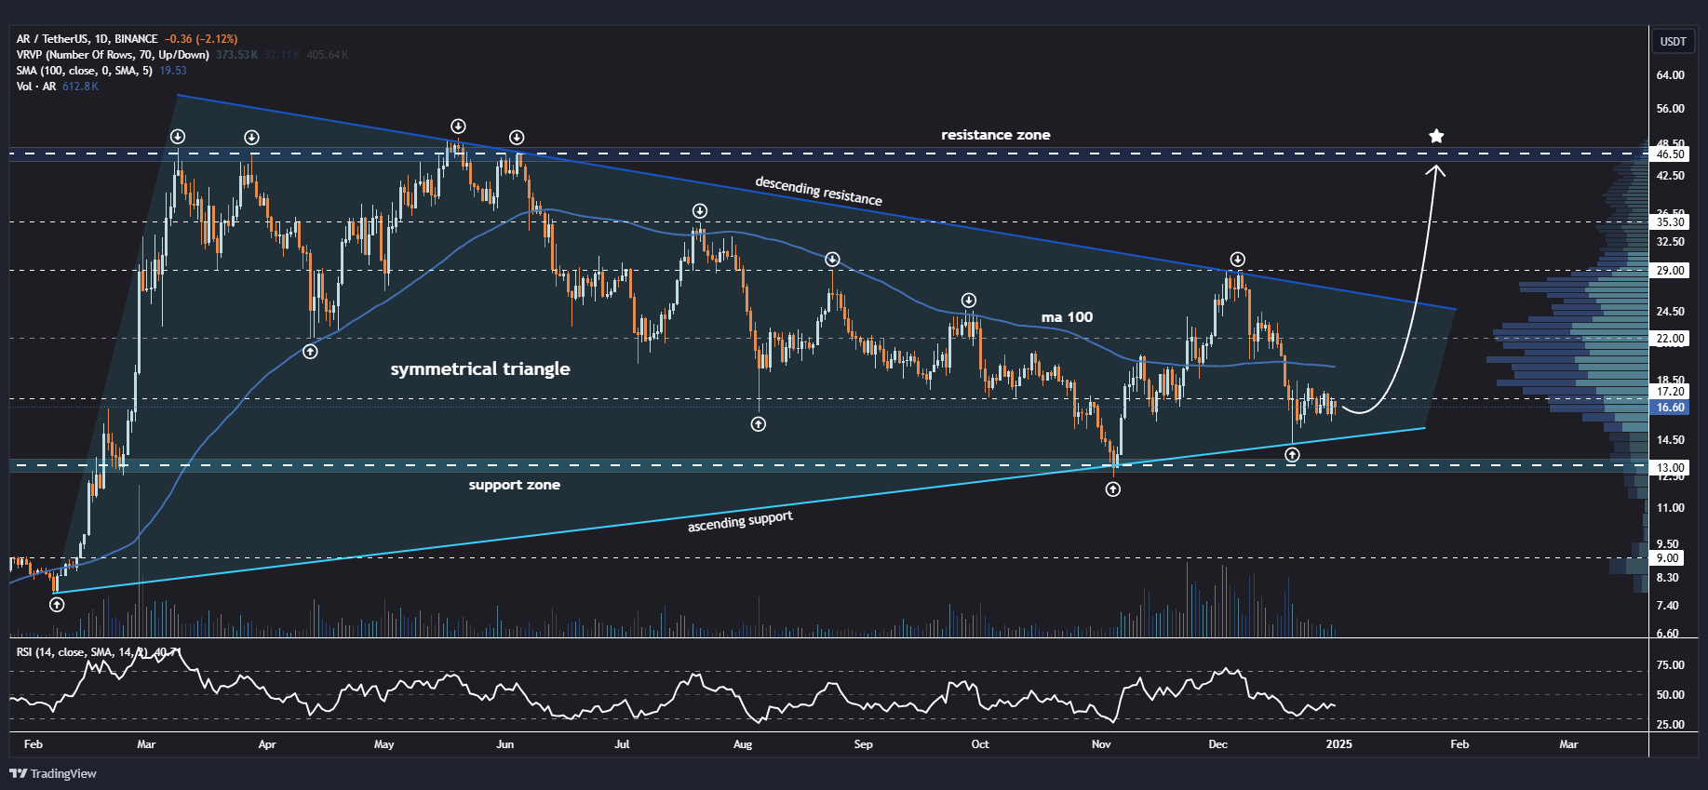Image resolution: width=1708 pixels, height=790 pixels.
Task: Click the 64.00 price axis value
Action: [x=1671, y=75]
